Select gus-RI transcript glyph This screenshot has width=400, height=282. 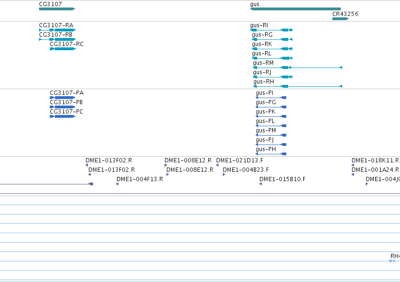[271, 30]
